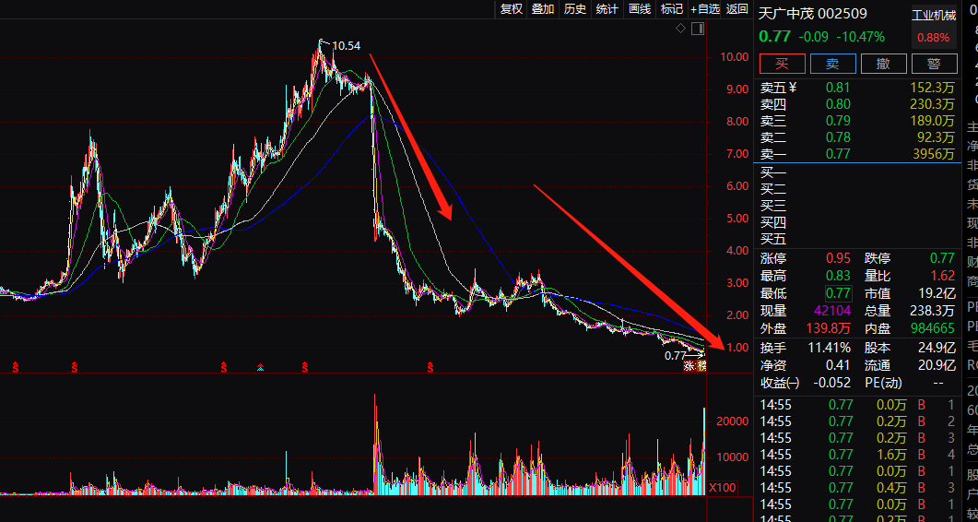The image size is (978, 522).
Task: Set a price alert with 警 button
Action: coord(934,64)
